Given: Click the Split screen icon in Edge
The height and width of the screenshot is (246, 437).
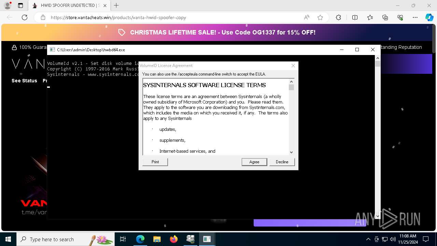Looking at the screenshot, I should click(355, 17).
